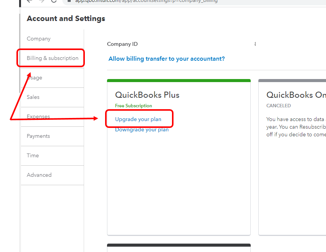Click the browser forward arrow
Screen dimensions: 326x252
(x=42, y=1)
